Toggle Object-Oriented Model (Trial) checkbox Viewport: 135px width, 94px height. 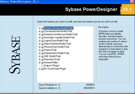pos(42,44)
